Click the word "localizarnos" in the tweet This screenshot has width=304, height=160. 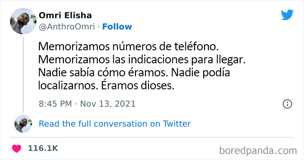click(x=67, y=86)
